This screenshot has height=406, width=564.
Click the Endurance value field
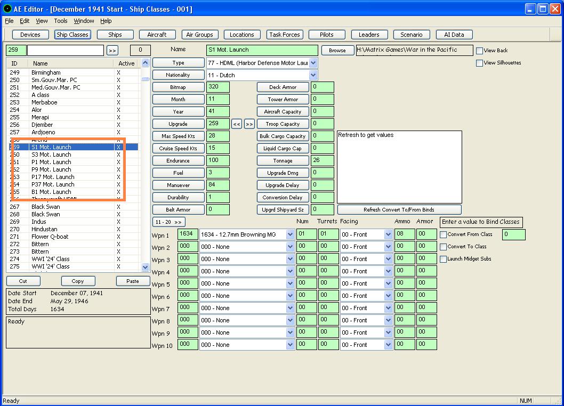(218, 160)
